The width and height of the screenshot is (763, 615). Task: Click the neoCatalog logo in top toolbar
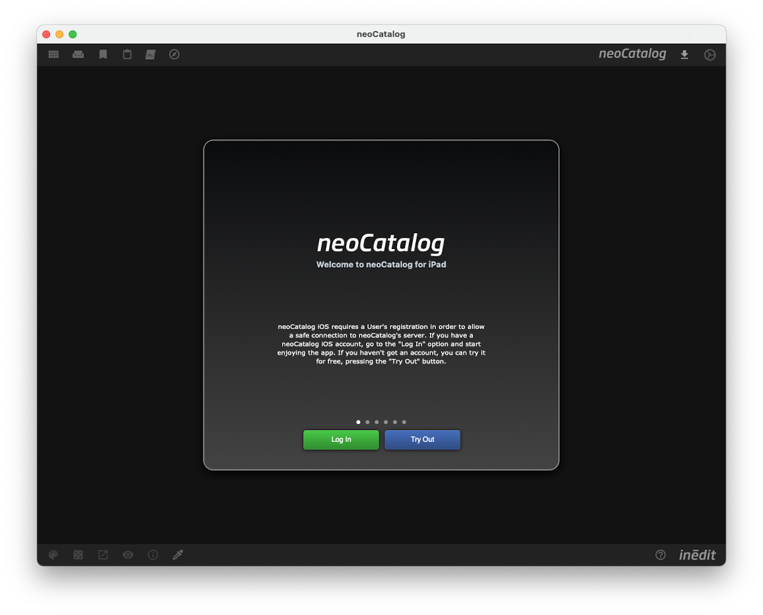[x=632, y=54]
